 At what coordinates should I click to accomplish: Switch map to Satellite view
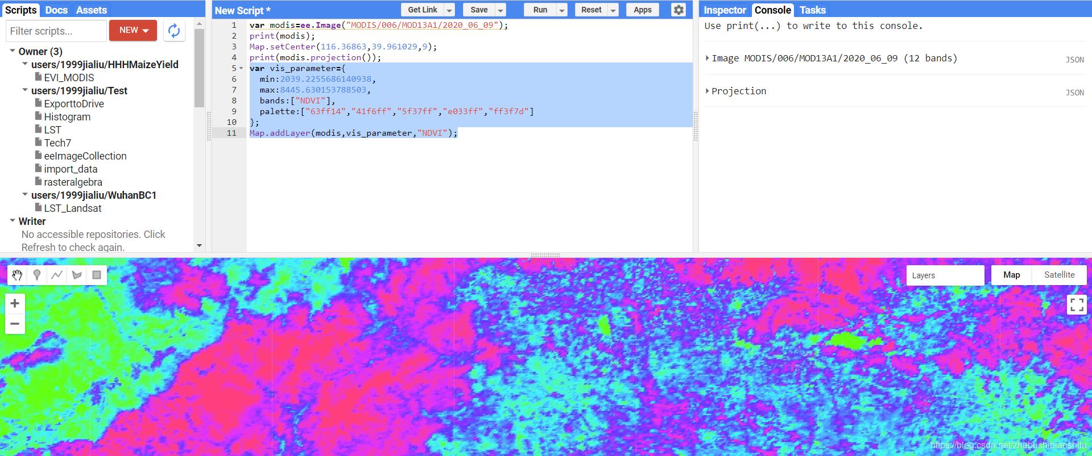coord(1059,275)
